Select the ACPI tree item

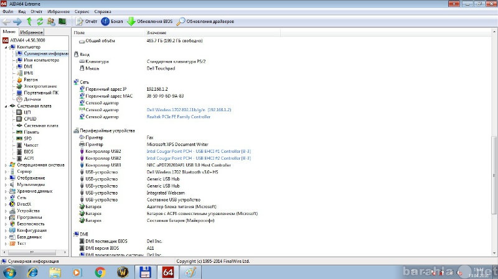[25, 158]
